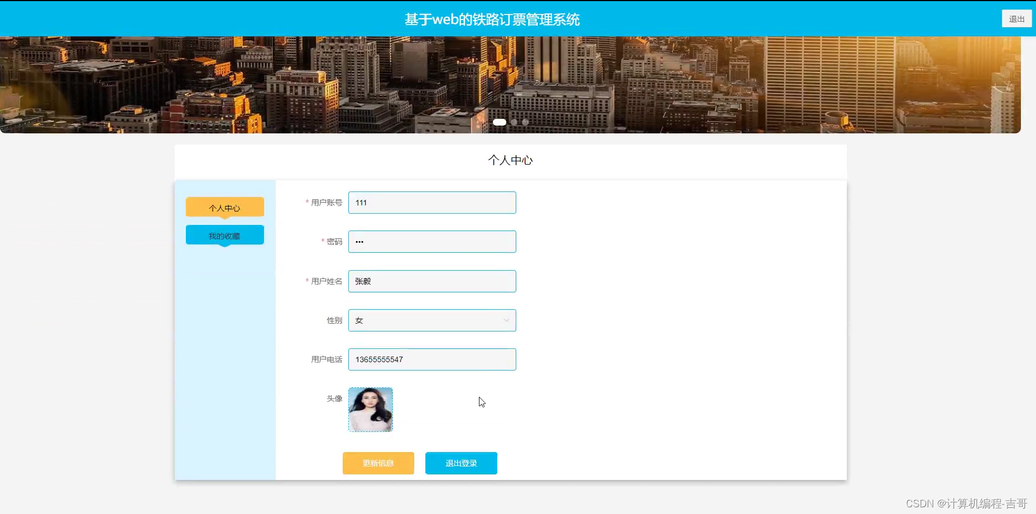This screenshot has width=1036, height=514.
Task: Focus the 用户账号 input field
Action: pos(432,203)
